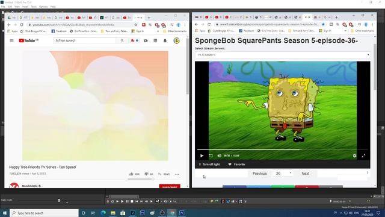Open Other bookmarks folder in left Chrome window

coord(175,31)
